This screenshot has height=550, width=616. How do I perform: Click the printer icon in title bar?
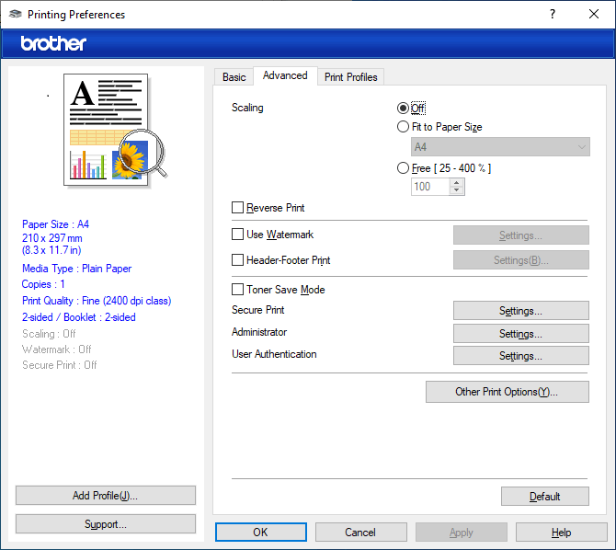point(16,15)
